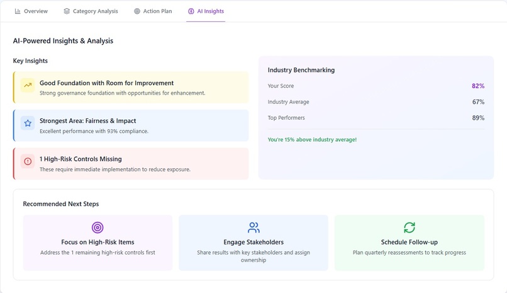
Task: Click the star icon for Strongest Area
Action: point(28,124)
